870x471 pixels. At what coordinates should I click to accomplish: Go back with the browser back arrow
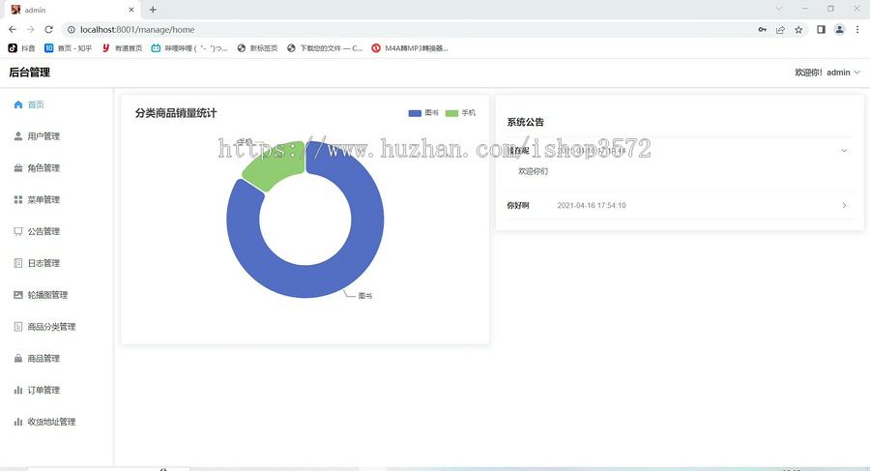coord(13,29)
